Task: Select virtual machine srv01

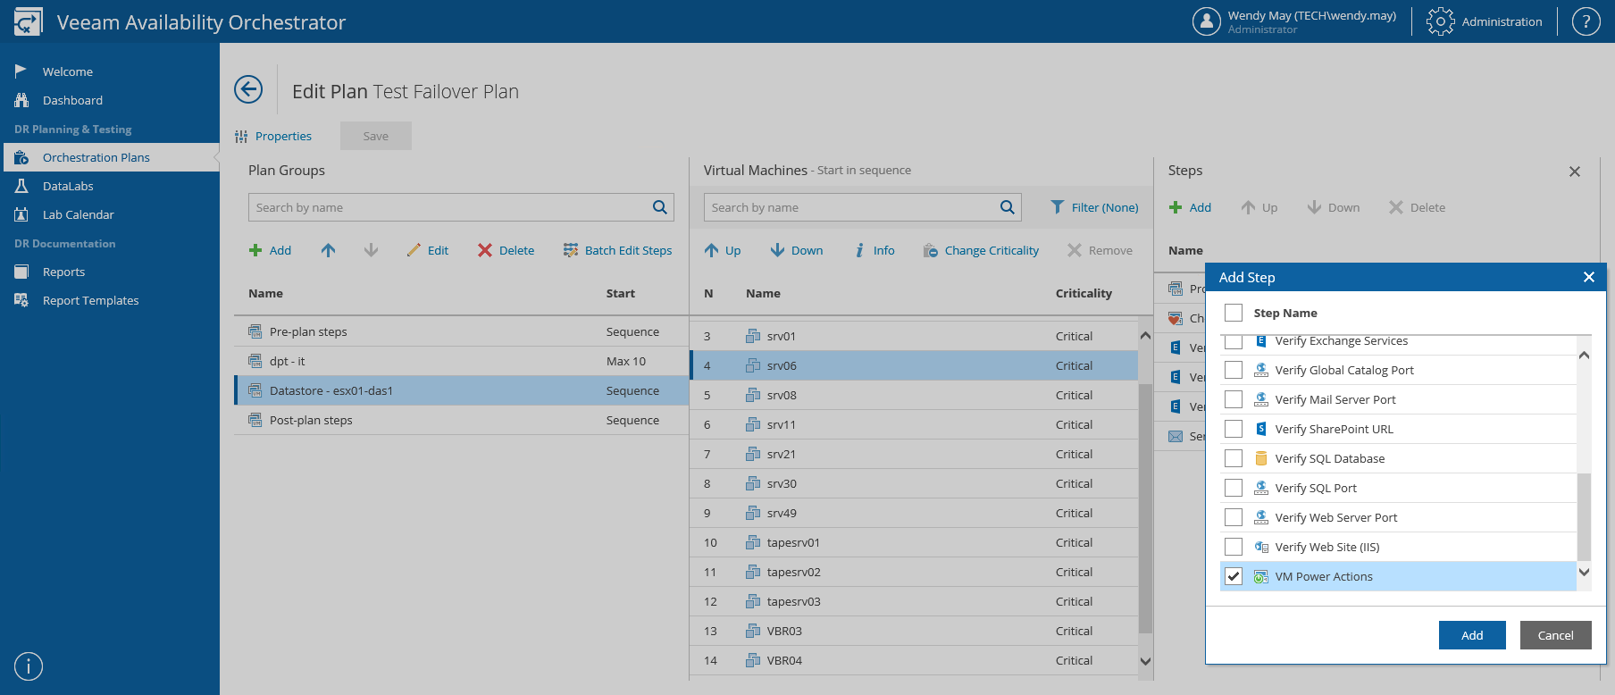Action: tap(914, 336)
